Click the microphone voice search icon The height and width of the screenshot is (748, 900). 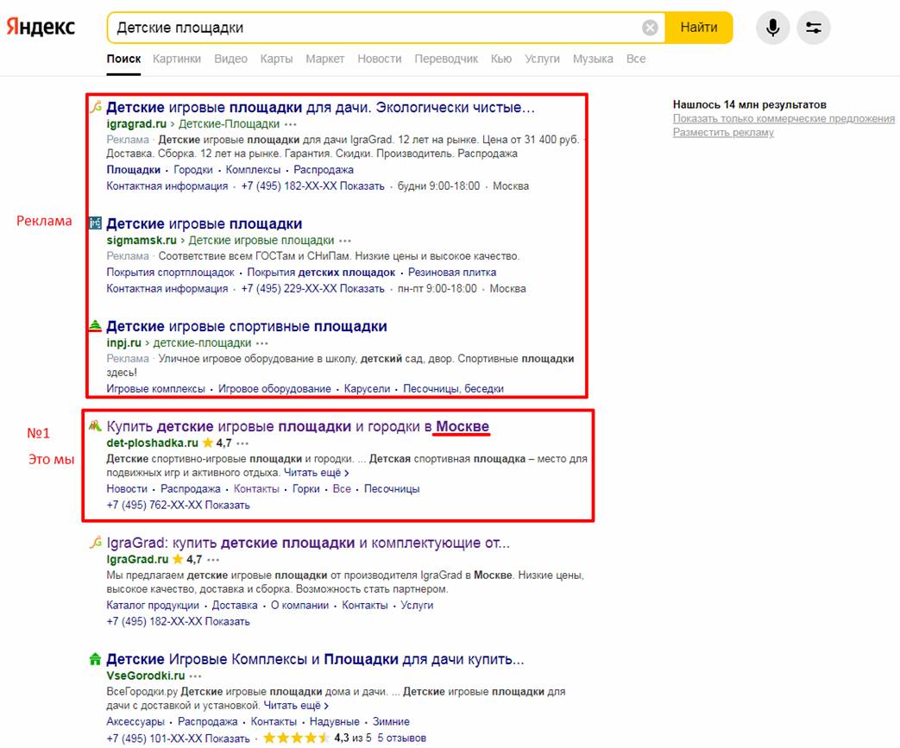click(772, 28)
